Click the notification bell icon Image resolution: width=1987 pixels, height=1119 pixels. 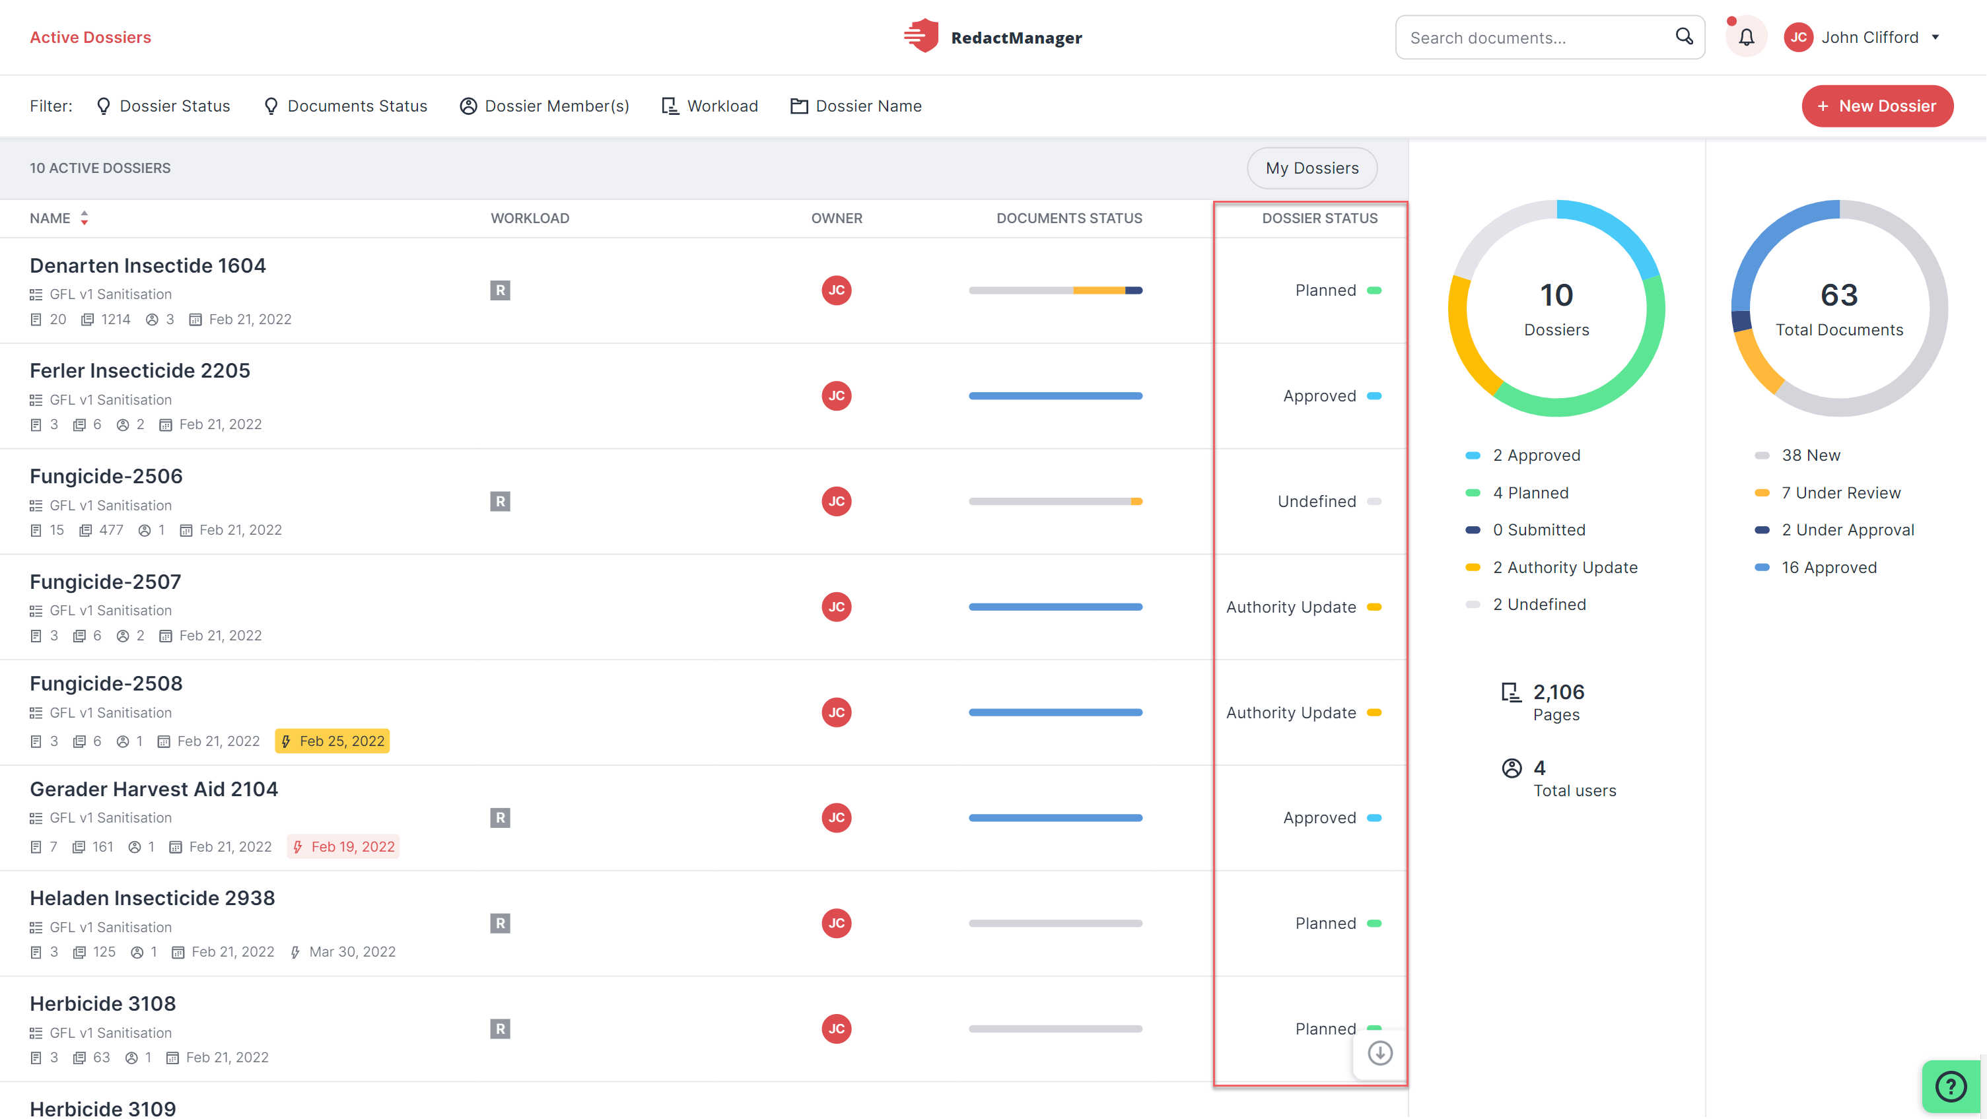pyautogui.click(x=1745, y=36)
